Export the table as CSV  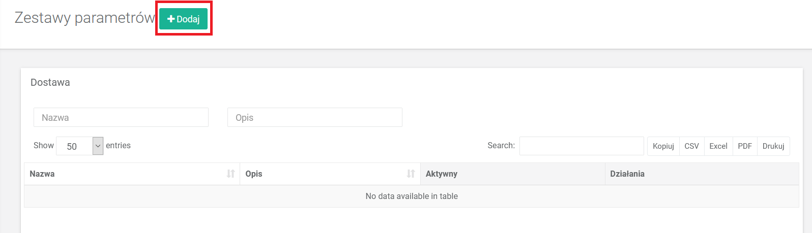tap(691, 146)
